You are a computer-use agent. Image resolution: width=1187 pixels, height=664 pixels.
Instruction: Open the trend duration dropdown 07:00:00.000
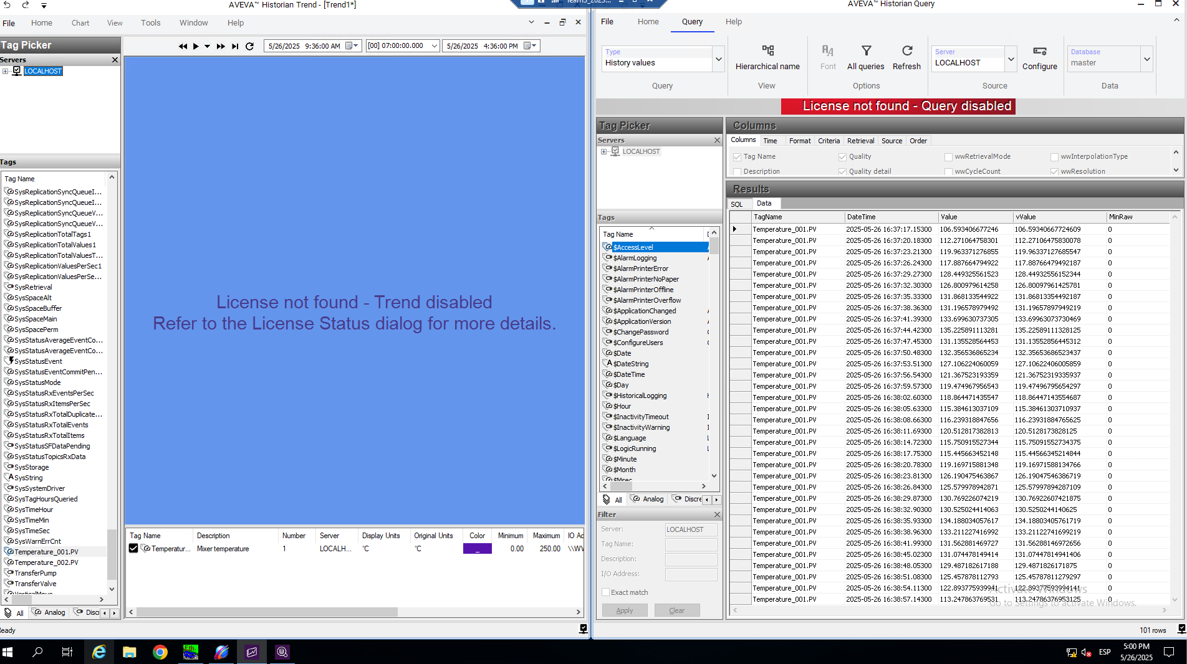tap(435, 46)
